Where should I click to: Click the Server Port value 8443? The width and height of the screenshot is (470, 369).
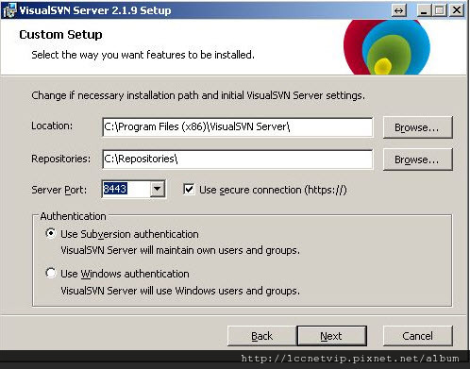coord(115,189)
